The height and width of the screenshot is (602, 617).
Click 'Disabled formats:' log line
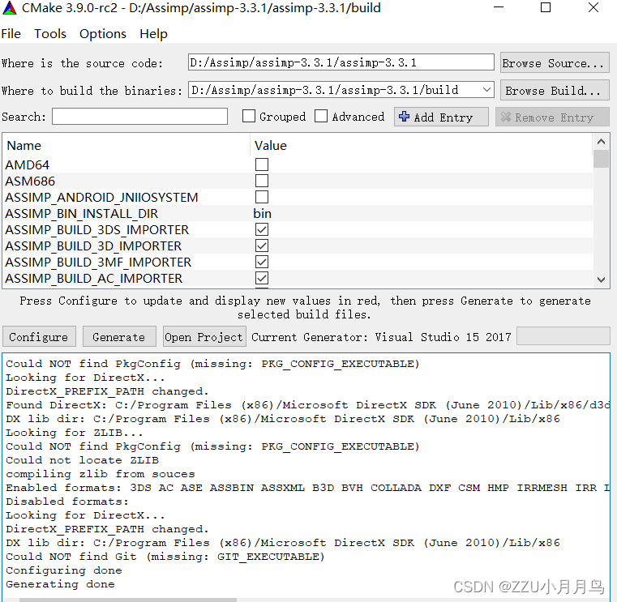point(67,502)
